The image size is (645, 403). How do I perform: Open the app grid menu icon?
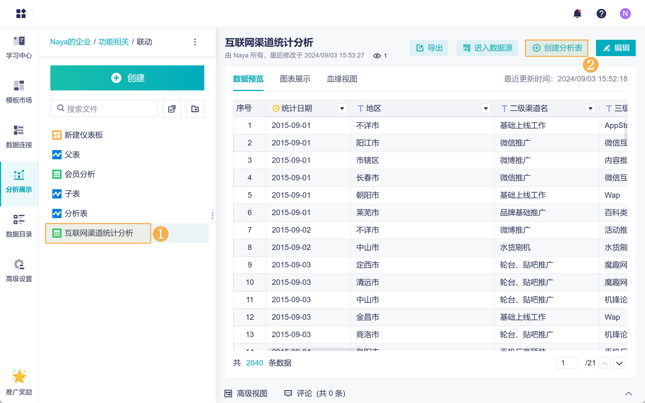click(x=21, y=13)
